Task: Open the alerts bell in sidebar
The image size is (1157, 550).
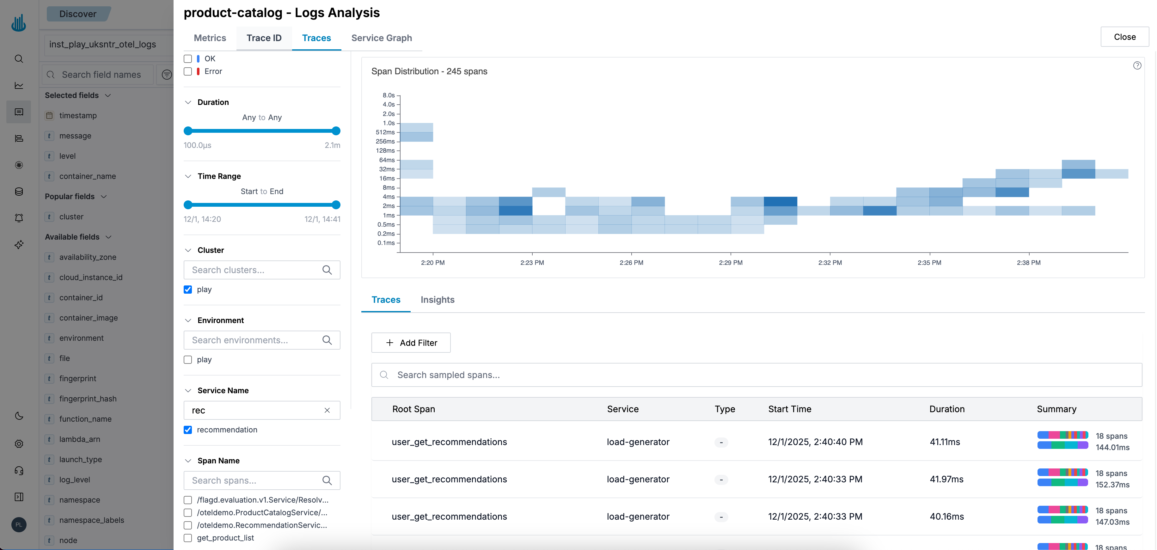Action: [19, 218]
